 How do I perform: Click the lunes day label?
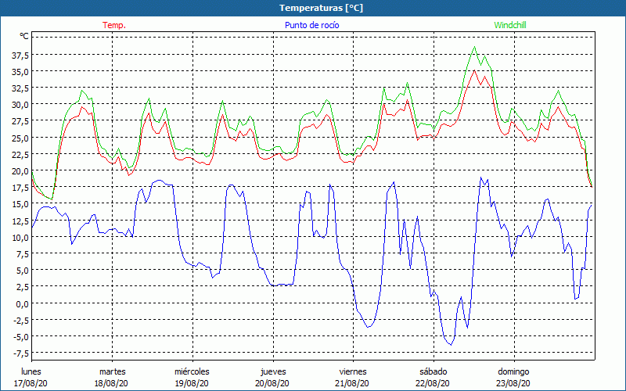click(31, 371)
